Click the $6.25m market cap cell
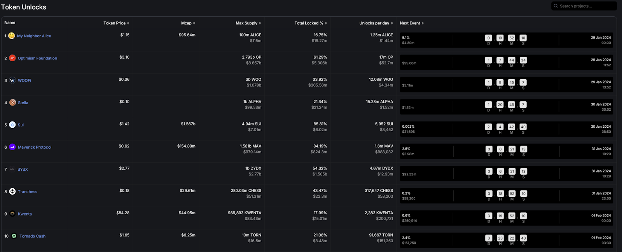 (x=188, y=235)
